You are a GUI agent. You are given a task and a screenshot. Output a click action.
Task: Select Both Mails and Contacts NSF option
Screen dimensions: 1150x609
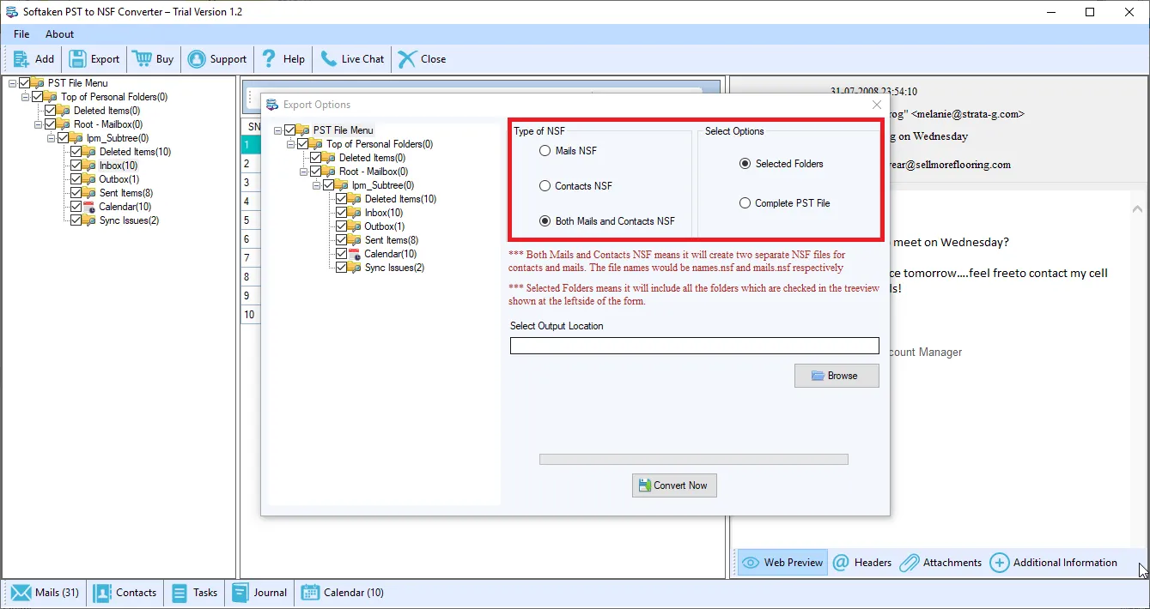point(545,221)
